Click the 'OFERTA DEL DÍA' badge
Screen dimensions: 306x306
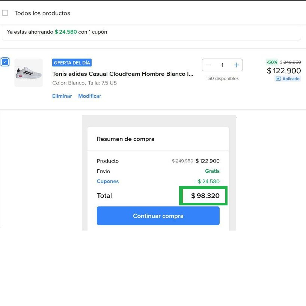pyautogui.click(x=72, y=63)
